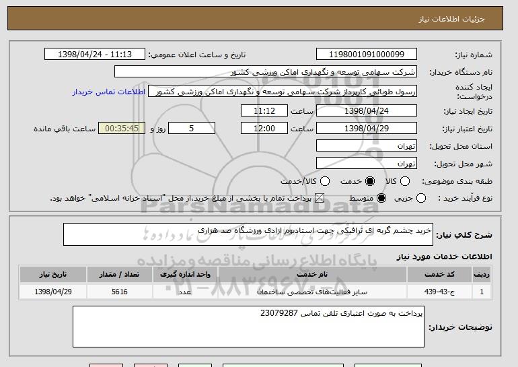
Task: Click the creation time field 11:12
Action: 264,110
